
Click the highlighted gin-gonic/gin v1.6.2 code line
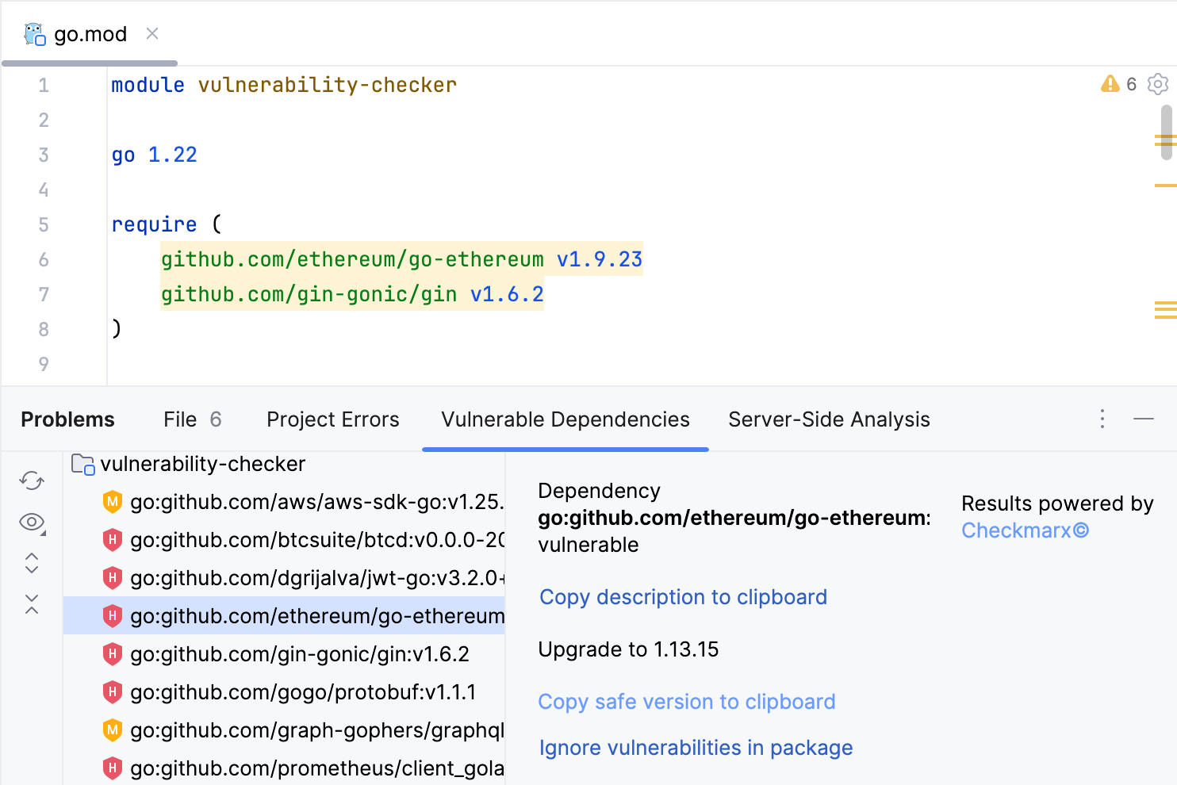[352, 294]
